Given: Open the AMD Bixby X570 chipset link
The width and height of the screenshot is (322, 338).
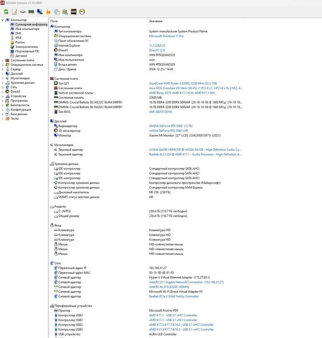Looking at the screenshot, I should (x=182, y=93).
